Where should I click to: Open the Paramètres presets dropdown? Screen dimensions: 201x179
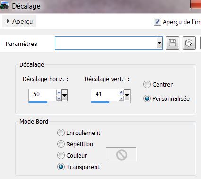pyautogui.click(x=159, y=43)
